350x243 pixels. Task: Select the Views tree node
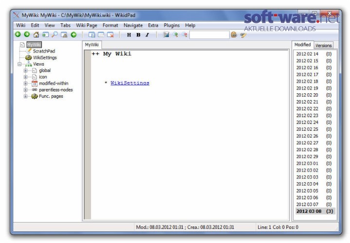tap(38, 64)
